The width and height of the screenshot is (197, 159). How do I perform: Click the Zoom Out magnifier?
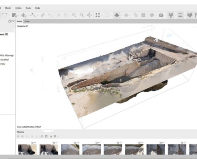82,15
